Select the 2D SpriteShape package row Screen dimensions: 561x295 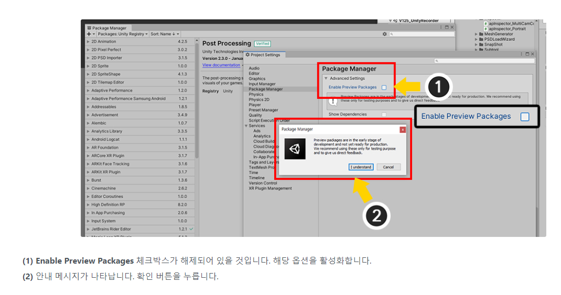coord(141,74)
